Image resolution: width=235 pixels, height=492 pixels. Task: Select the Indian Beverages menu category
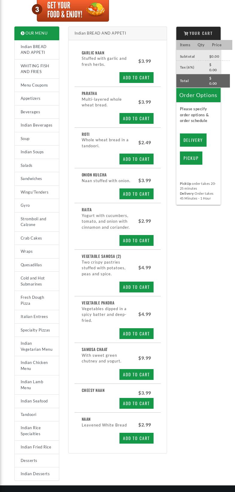pos(37,125)
